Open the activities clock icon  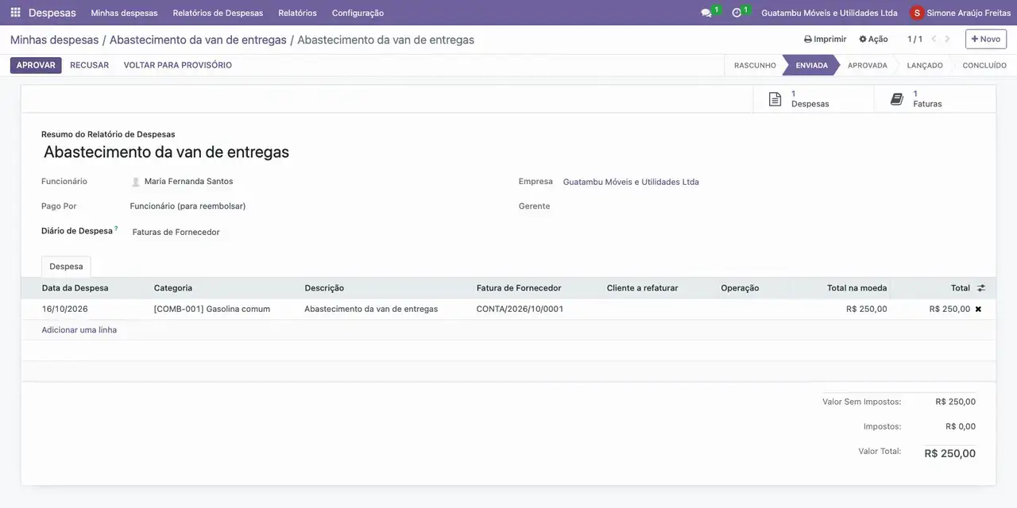click(737, 13)
